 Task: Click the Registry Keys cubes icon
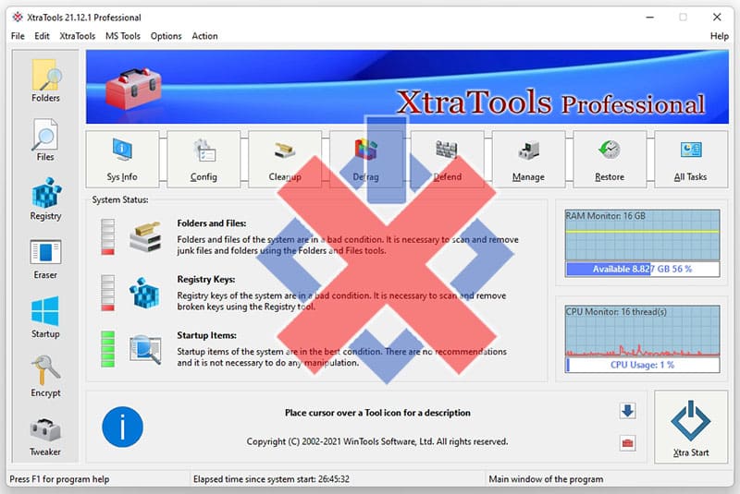point(144,293)
